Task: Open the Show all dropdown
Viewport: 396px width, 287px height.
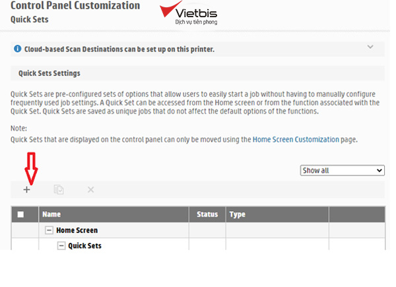Action: (342, 170)
